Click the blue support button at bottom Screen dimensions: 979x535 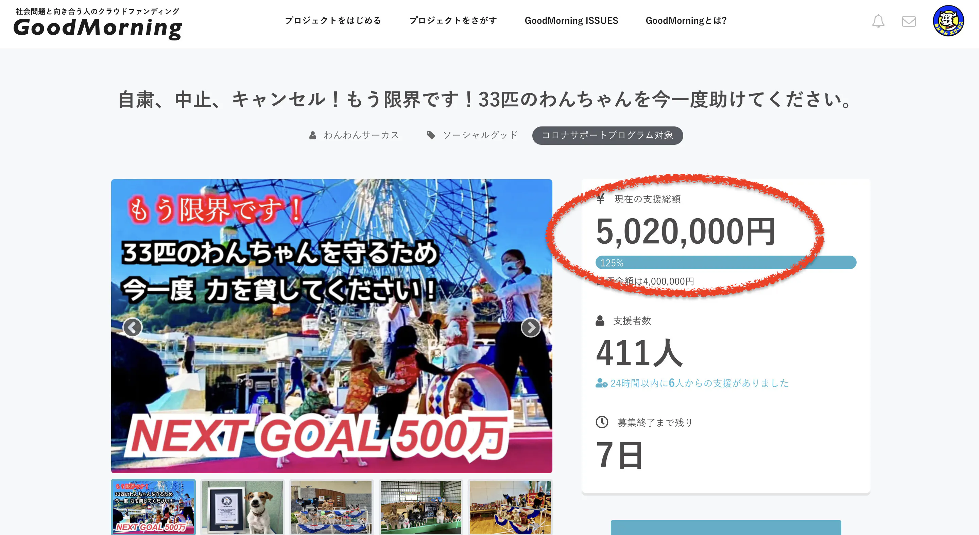(725, 528)
